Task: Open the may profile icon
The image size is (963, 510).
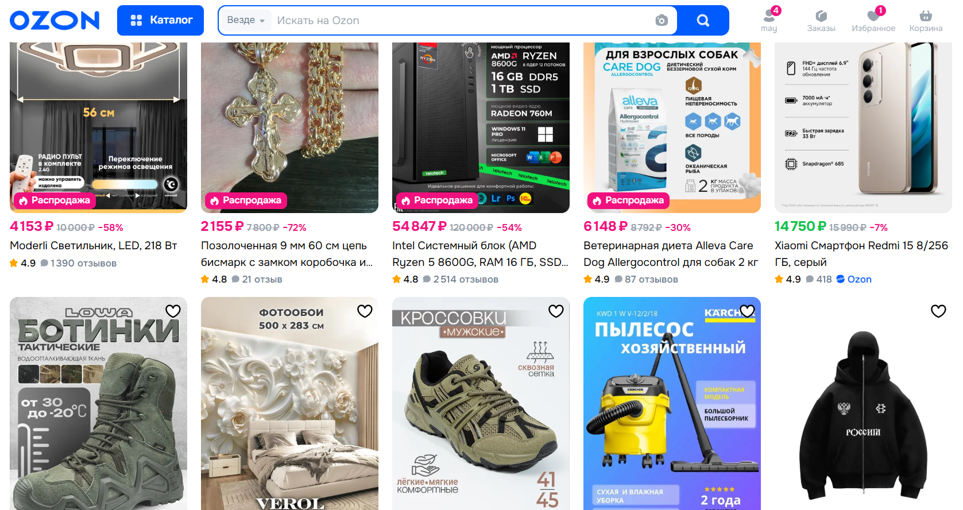Action: tap(769, 20)
